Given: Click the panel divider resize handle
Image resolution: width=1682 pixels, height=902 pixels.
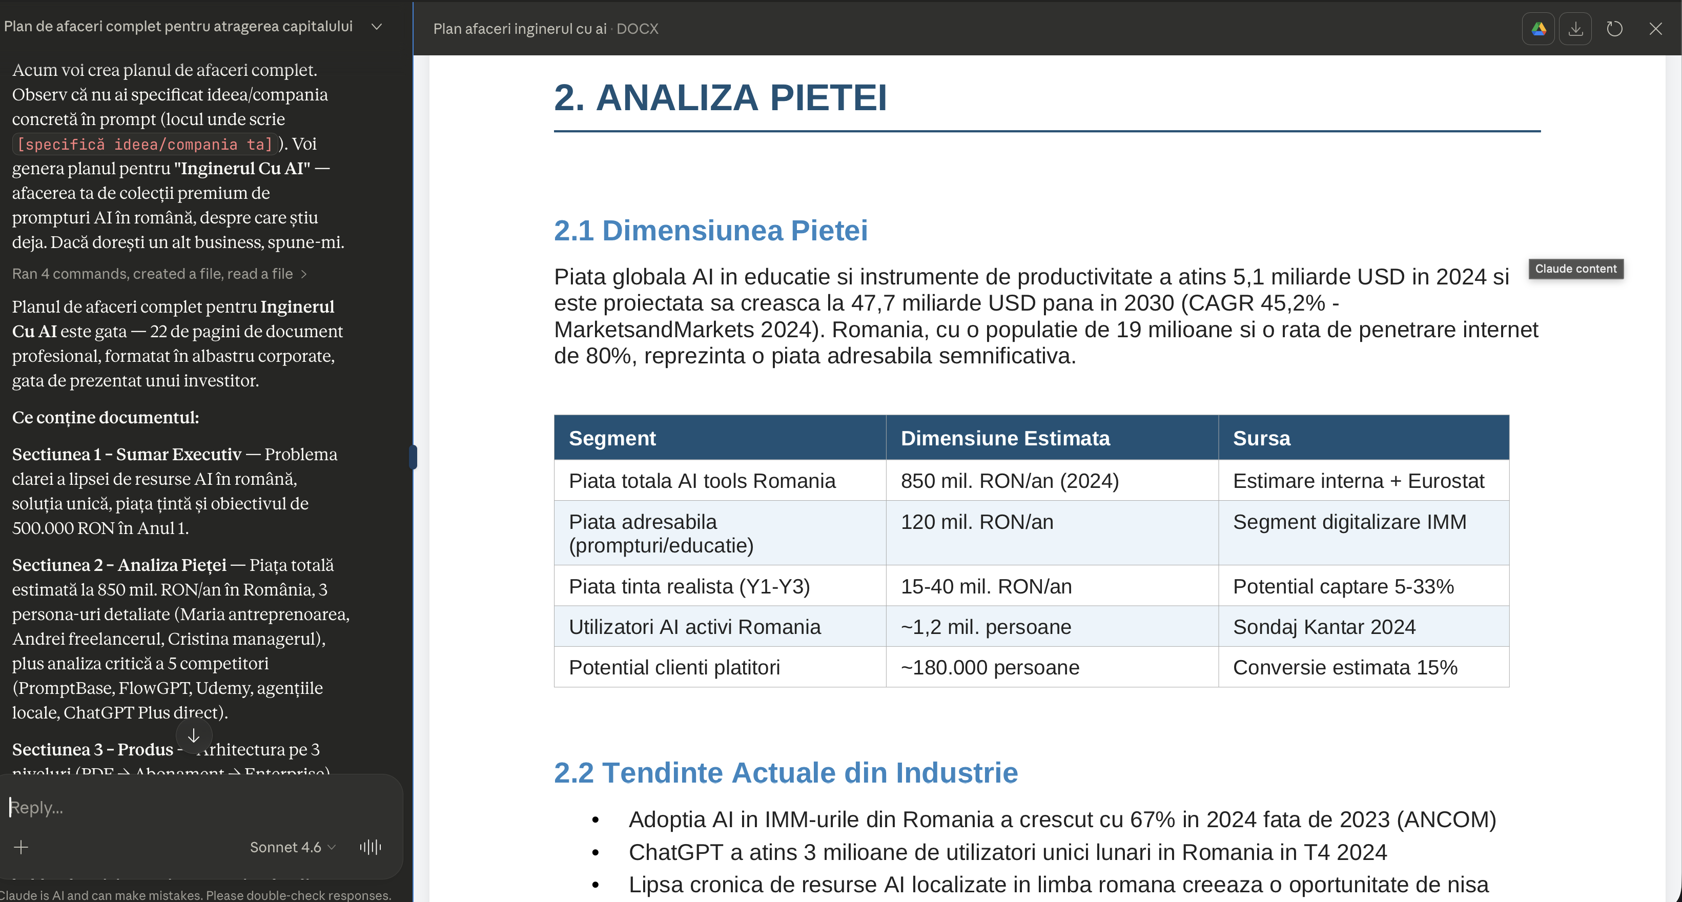Looking at the screenshot, I should [x=413, y=457].
